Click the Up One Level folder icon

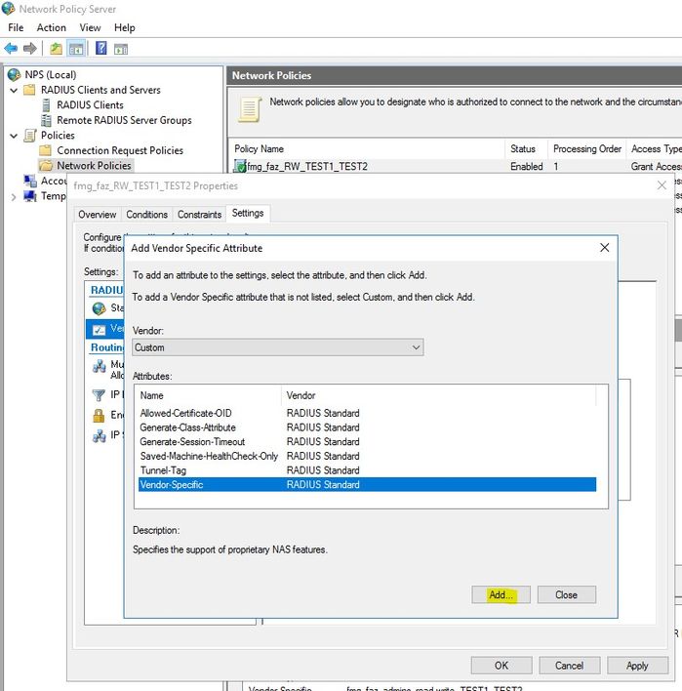pyautogui.click(x=57, y=48)
